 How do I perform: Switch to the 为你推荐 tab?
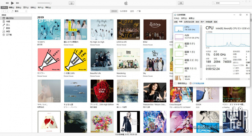coord(123,11)
